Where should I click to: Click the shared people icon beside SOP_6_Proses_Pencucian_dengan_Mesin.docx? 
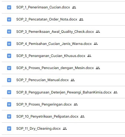click(x=98, y=68)
